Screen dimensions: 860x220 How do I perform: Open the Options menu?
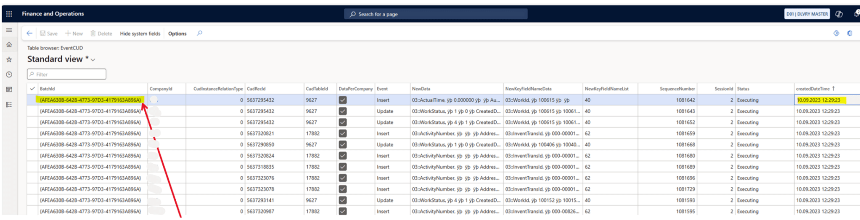tap(177, 34)
